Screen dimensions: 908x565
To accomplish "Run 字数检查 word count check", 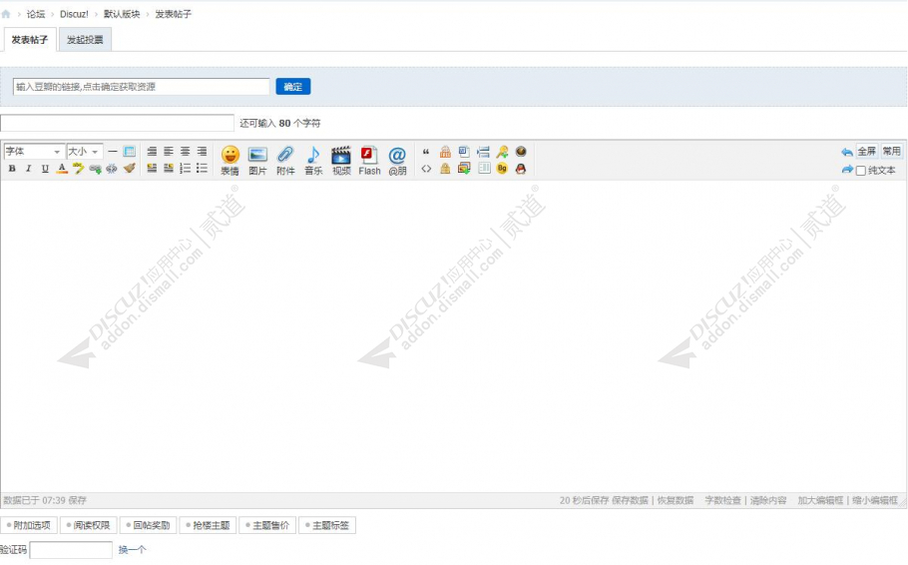I will pyautogui.click(x=722, y=501).
